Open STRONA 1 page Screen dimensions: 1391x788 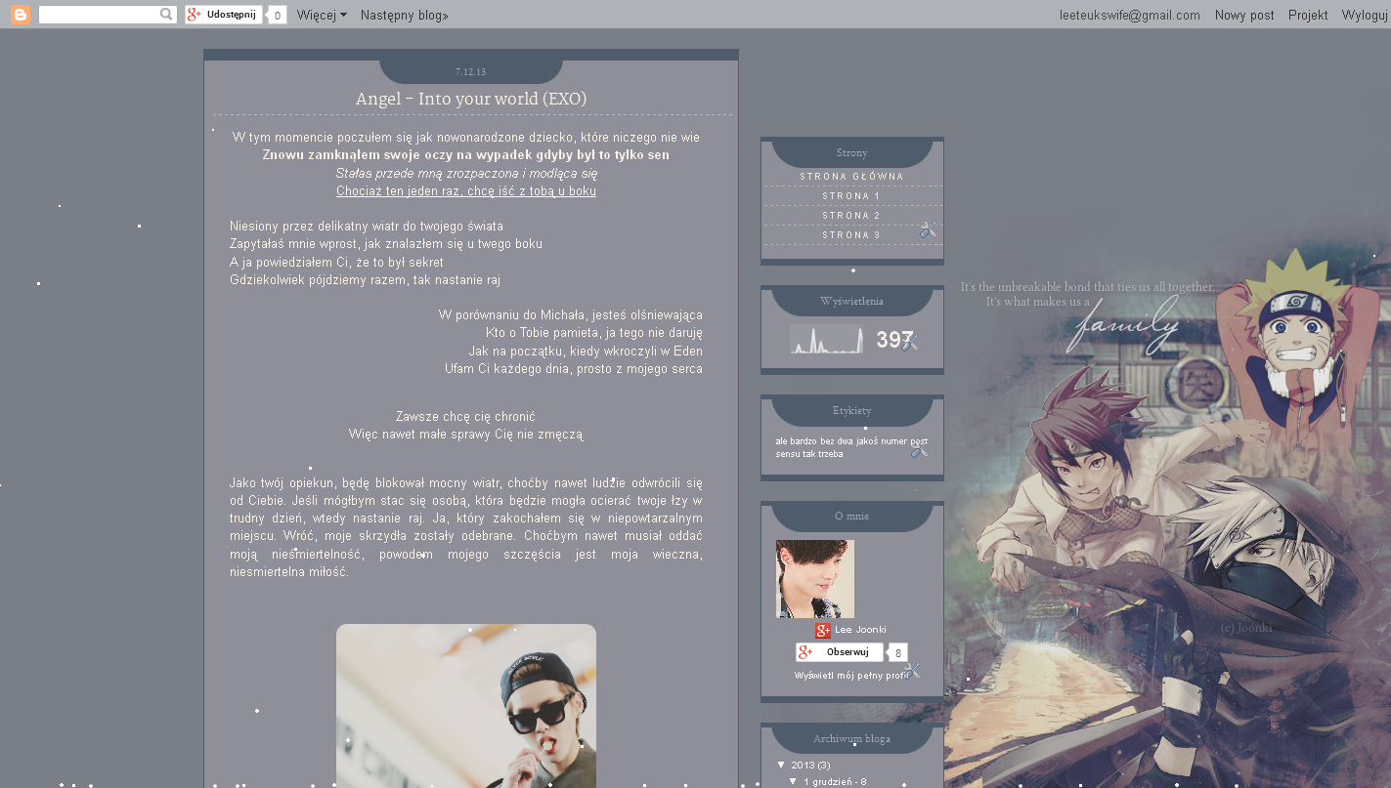tap(852, 196)
